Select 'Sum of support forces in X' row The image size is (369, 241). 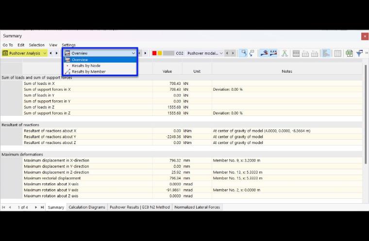coord(181,89)
